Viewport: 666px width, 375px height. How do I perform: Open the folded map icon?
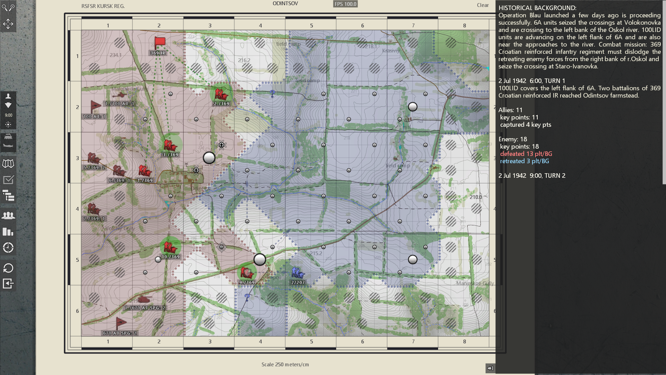(8, 164)
